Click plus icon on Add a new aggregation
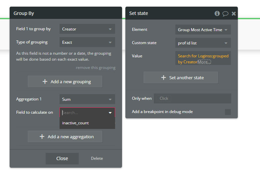 tap(42, 137)
